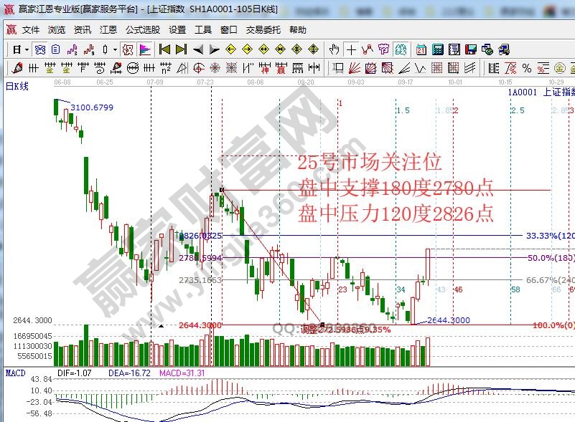575x422 pixels.
Task: Open the calendar icon in the toolbar
Action: pos(421,49)
